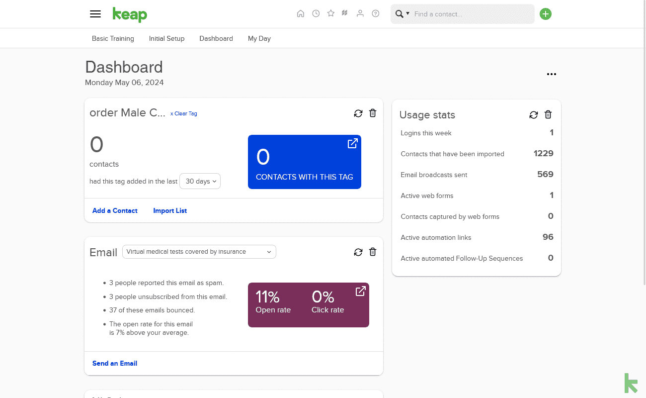646x398 pixels.
Task: Open the hamburger main menu
Action: pos(95,14)
